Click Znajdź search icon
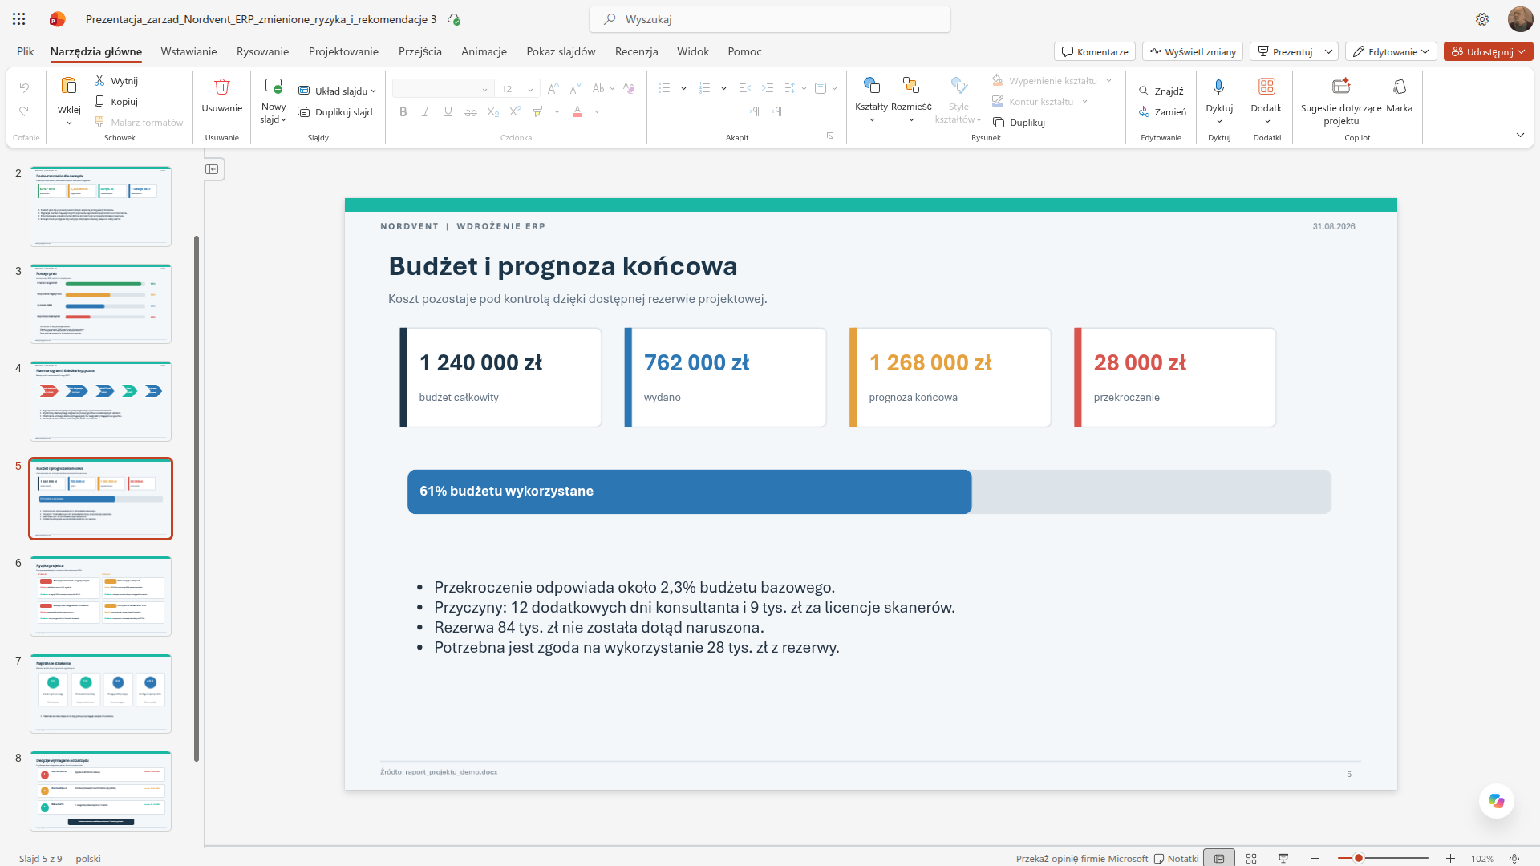This screenshot has height=866, width=1540. (x=1144, y=91)
